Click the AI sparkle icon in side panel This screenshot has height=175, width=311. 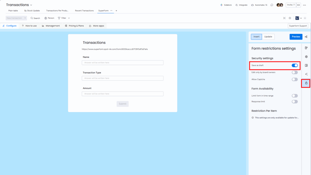[306, 74]
